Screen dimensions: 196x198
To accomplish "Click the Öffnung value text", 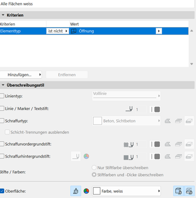I will coord(86,31).
